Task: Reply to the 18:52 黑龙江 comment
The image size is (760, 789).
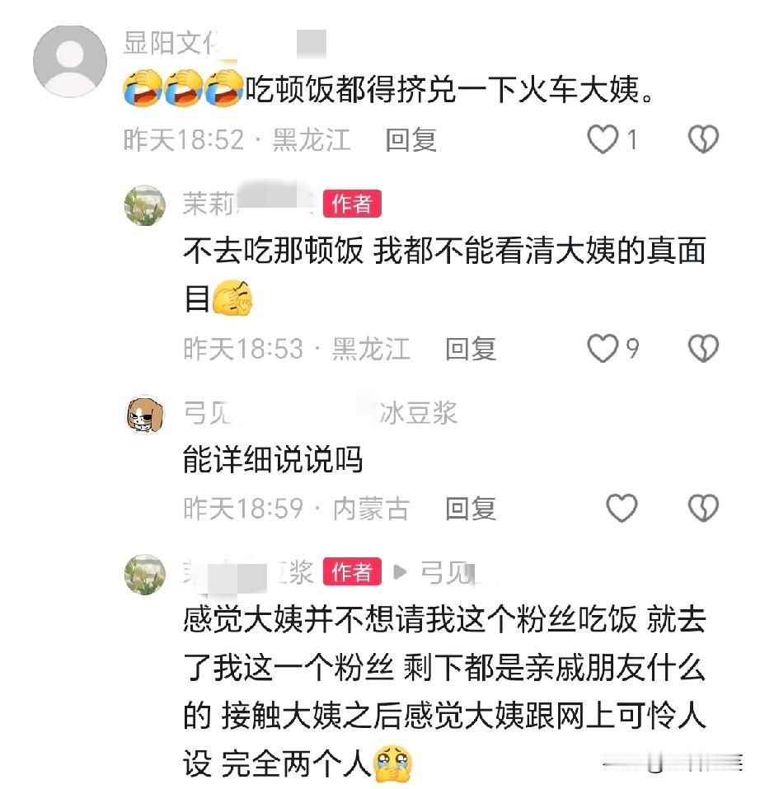Action: pos(411,140)
